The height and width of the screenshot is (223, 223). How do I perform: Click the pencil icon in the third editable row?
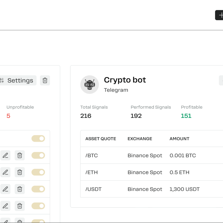5,189
